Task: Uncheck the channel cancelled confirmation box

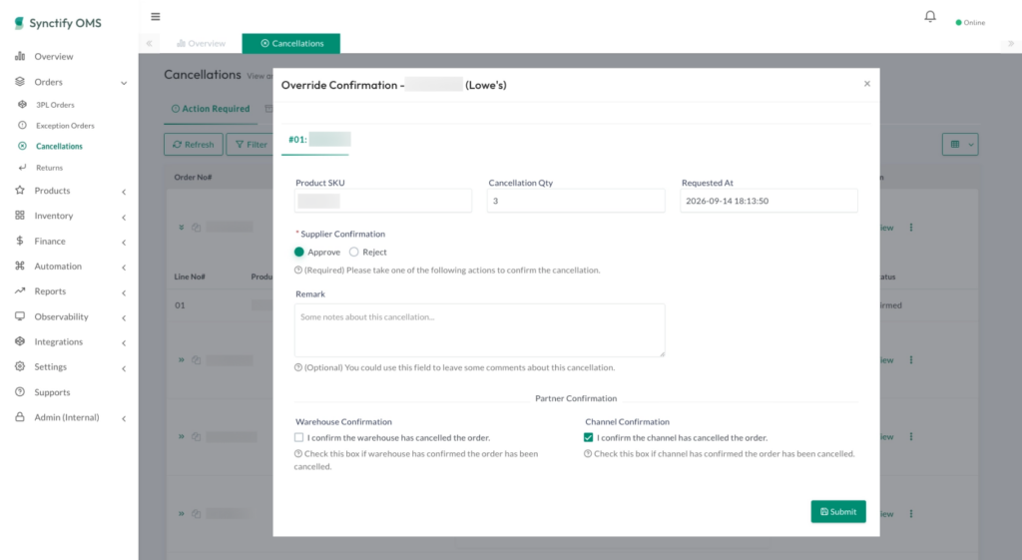Action: point(589,437)
